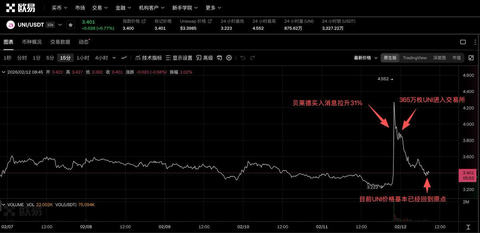Open 技术指标 indicators panel
The height and width of the screenshot is (233, 480).
[x=149, y=58]
